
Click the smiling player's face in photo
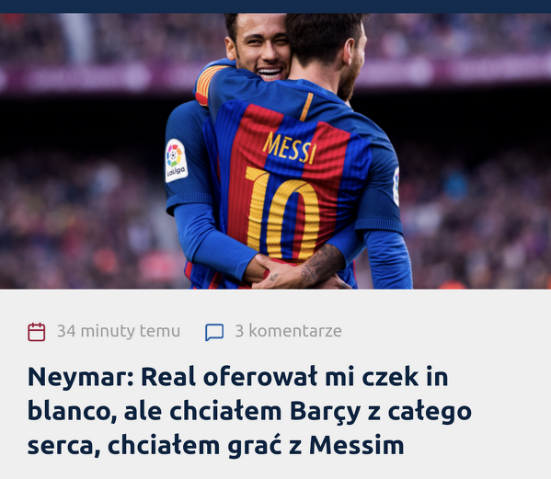(x=262, y=49)
